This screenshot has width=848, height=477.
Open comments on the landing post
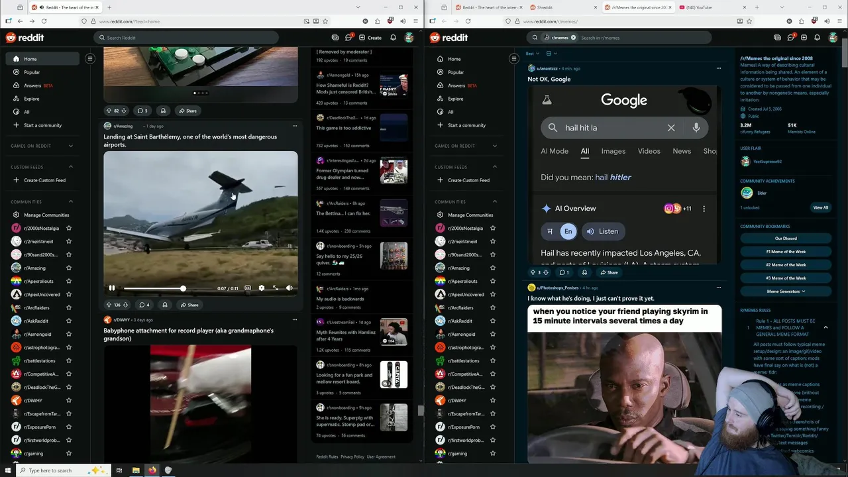[x=144, y=305]
